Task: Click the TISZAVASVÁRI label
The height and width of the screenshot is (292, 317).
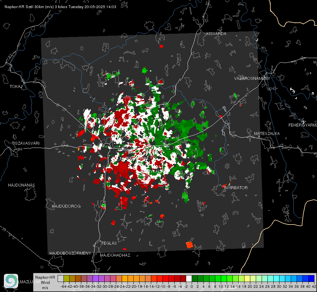Action: click(26, 143)
